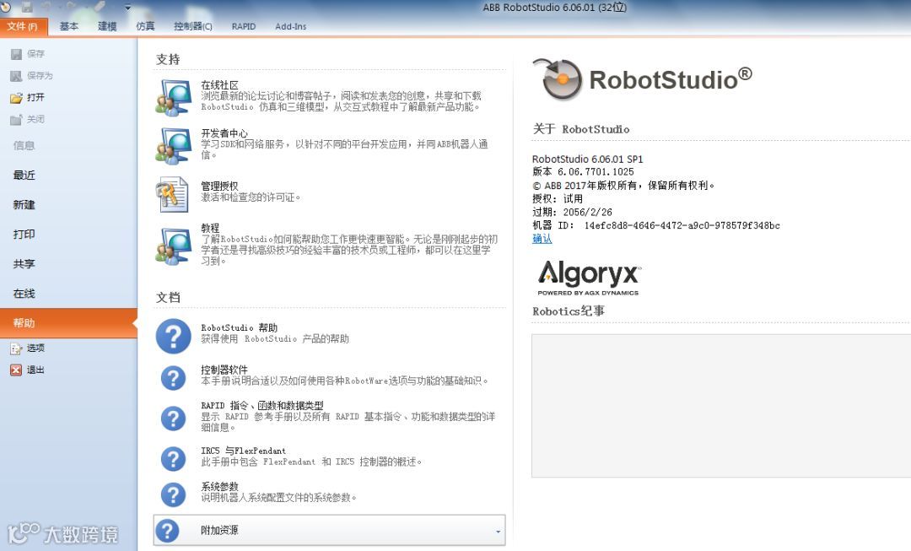The height and width of the screenshot is (551, 911).
Task: Switch to the 仿真 ribbon tab
Action: pos(145,27)
